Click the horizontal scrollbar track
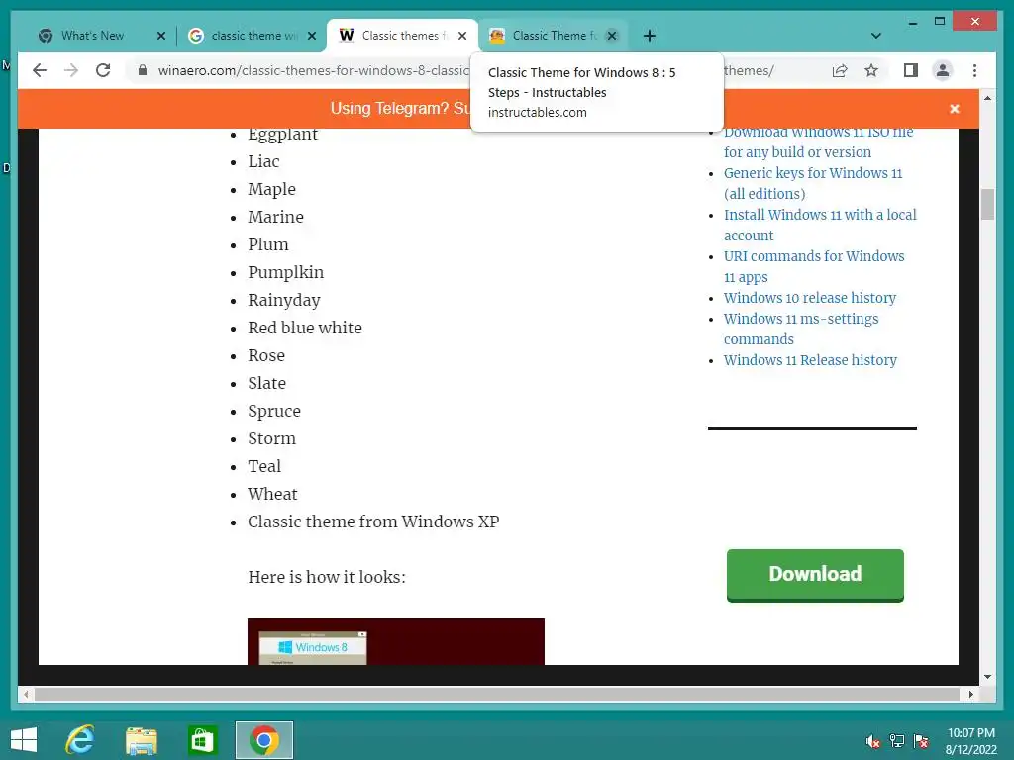This screenshot has height=760, width=1014. pos(498,694)
